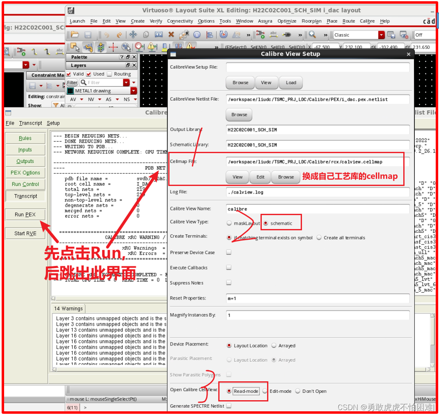
Task: Open the Setup menu in Calibre window
Action: pyautogui.click(x=53, y=123)
